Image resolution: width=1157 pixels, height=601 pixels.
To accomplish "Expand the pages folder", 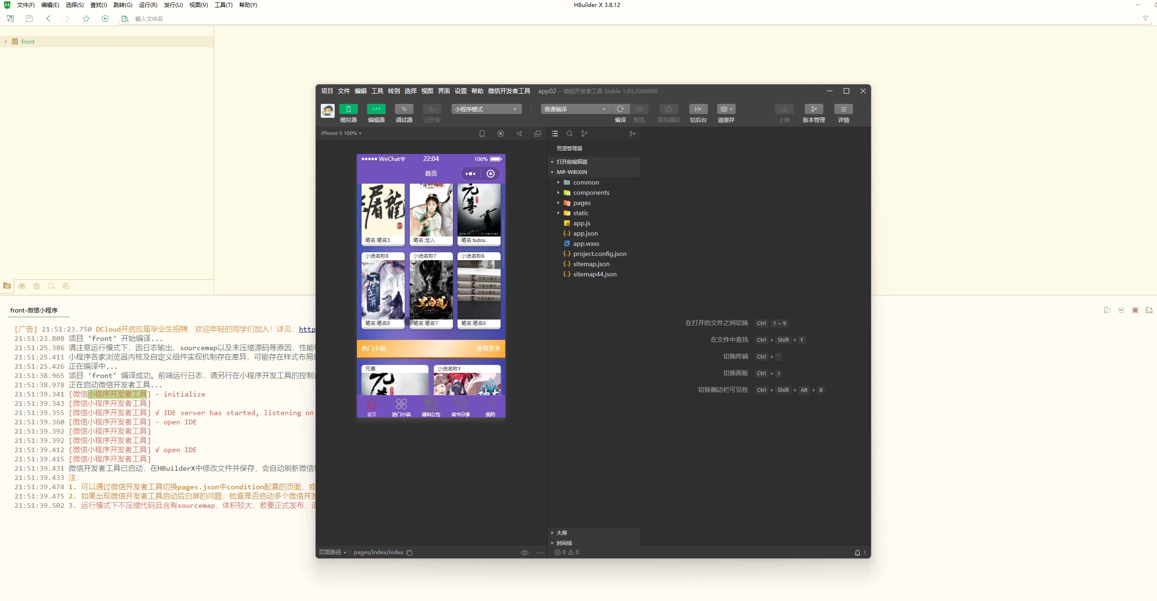I will pos(558,203).
